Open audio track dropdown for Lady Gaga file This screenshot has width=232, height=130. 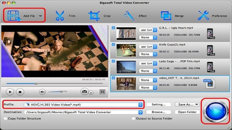148,63
